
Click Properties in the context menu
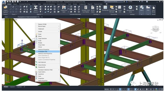point(48,78)
